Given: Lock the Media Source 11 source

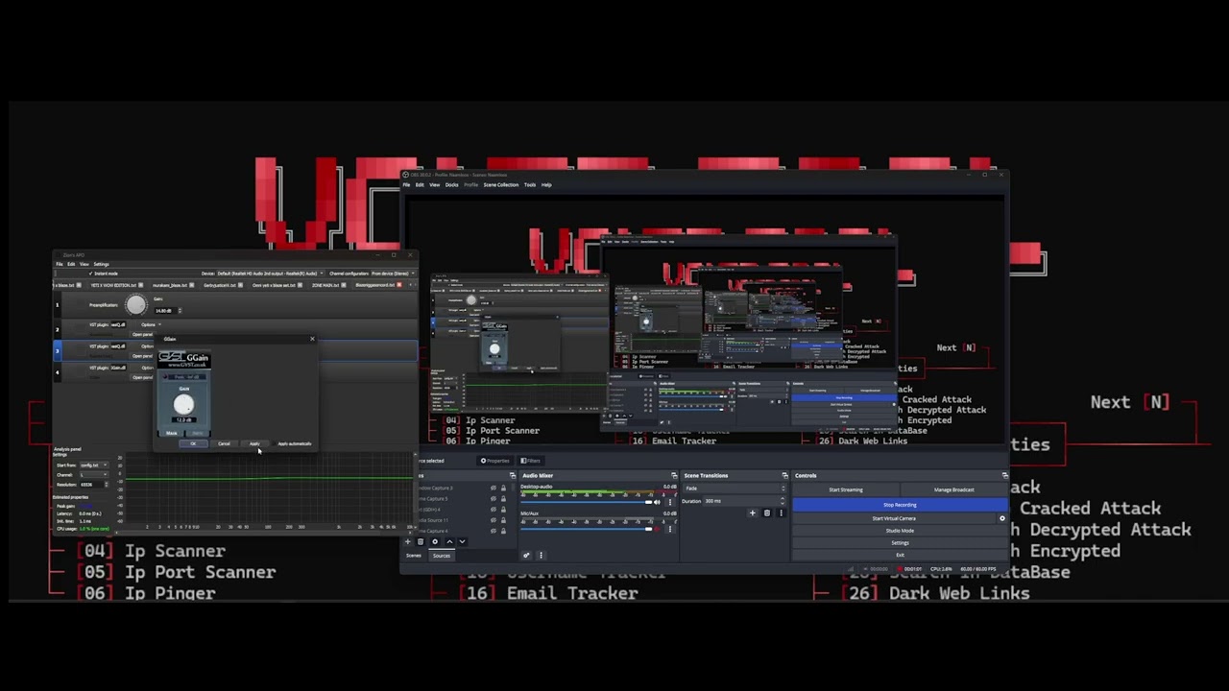Looking at the screenshot, I should 503,520.
